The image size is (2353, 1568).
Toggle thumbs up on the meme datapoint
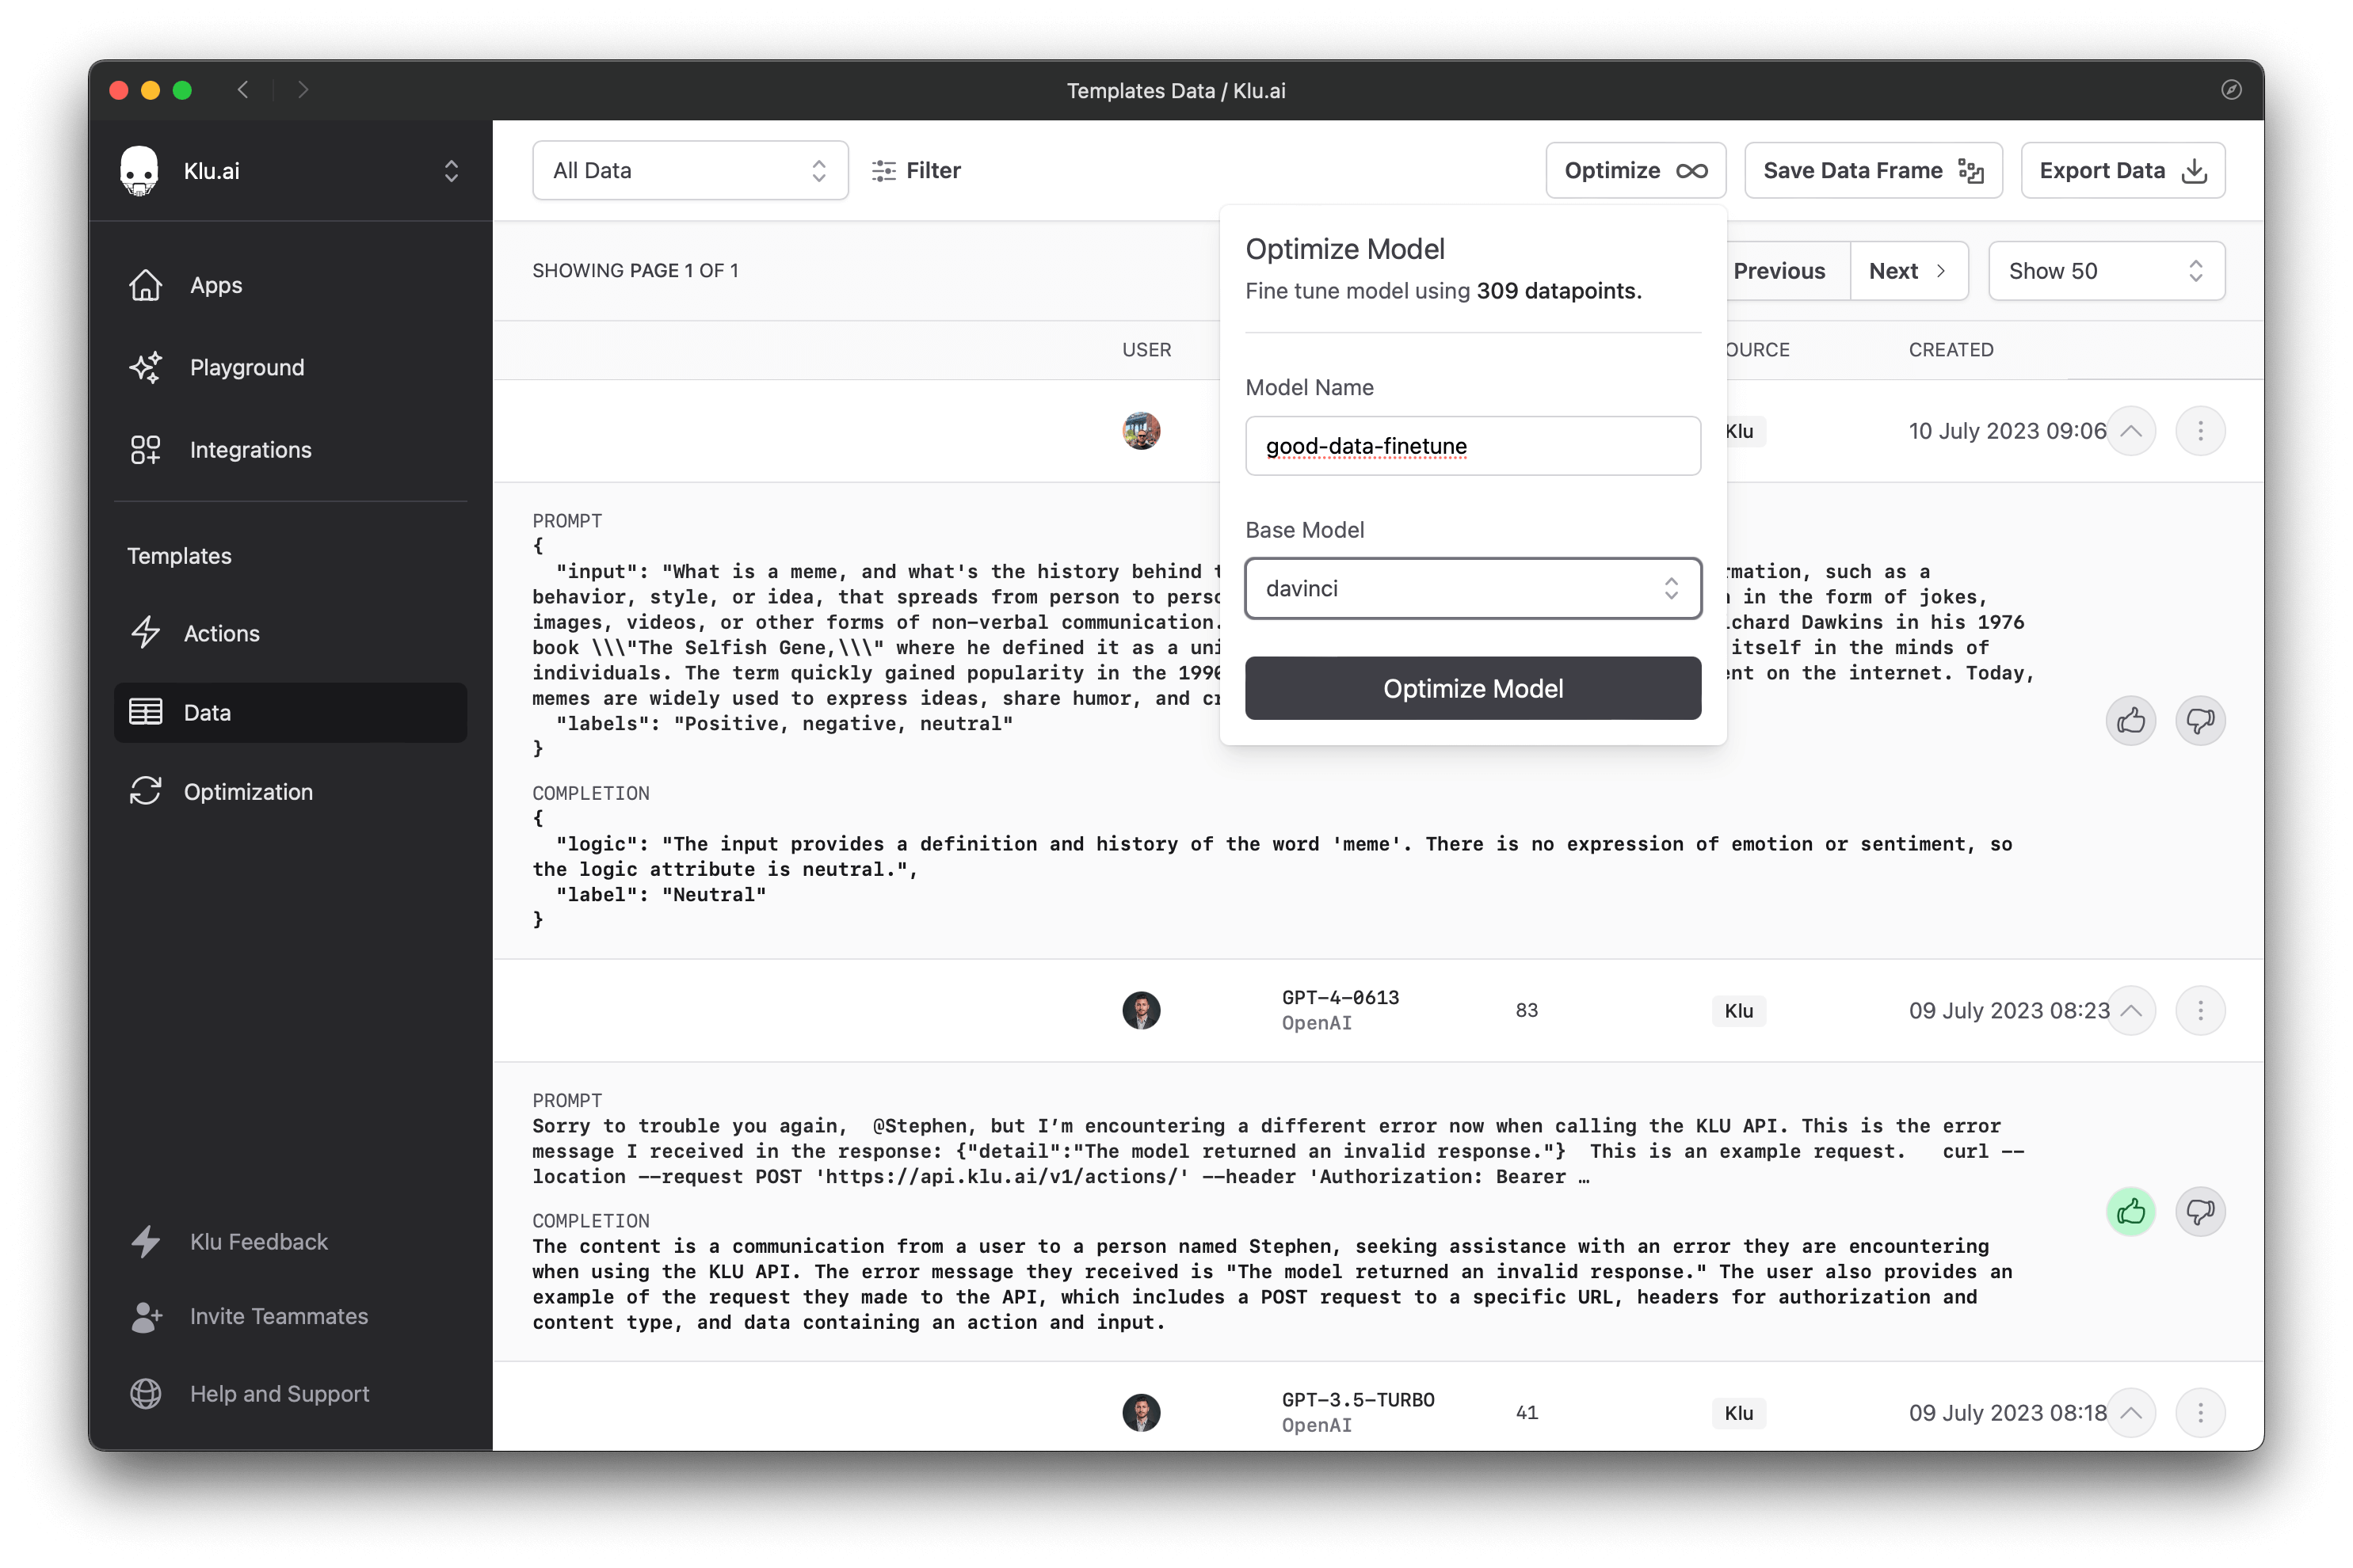(x=2130, y=720)
